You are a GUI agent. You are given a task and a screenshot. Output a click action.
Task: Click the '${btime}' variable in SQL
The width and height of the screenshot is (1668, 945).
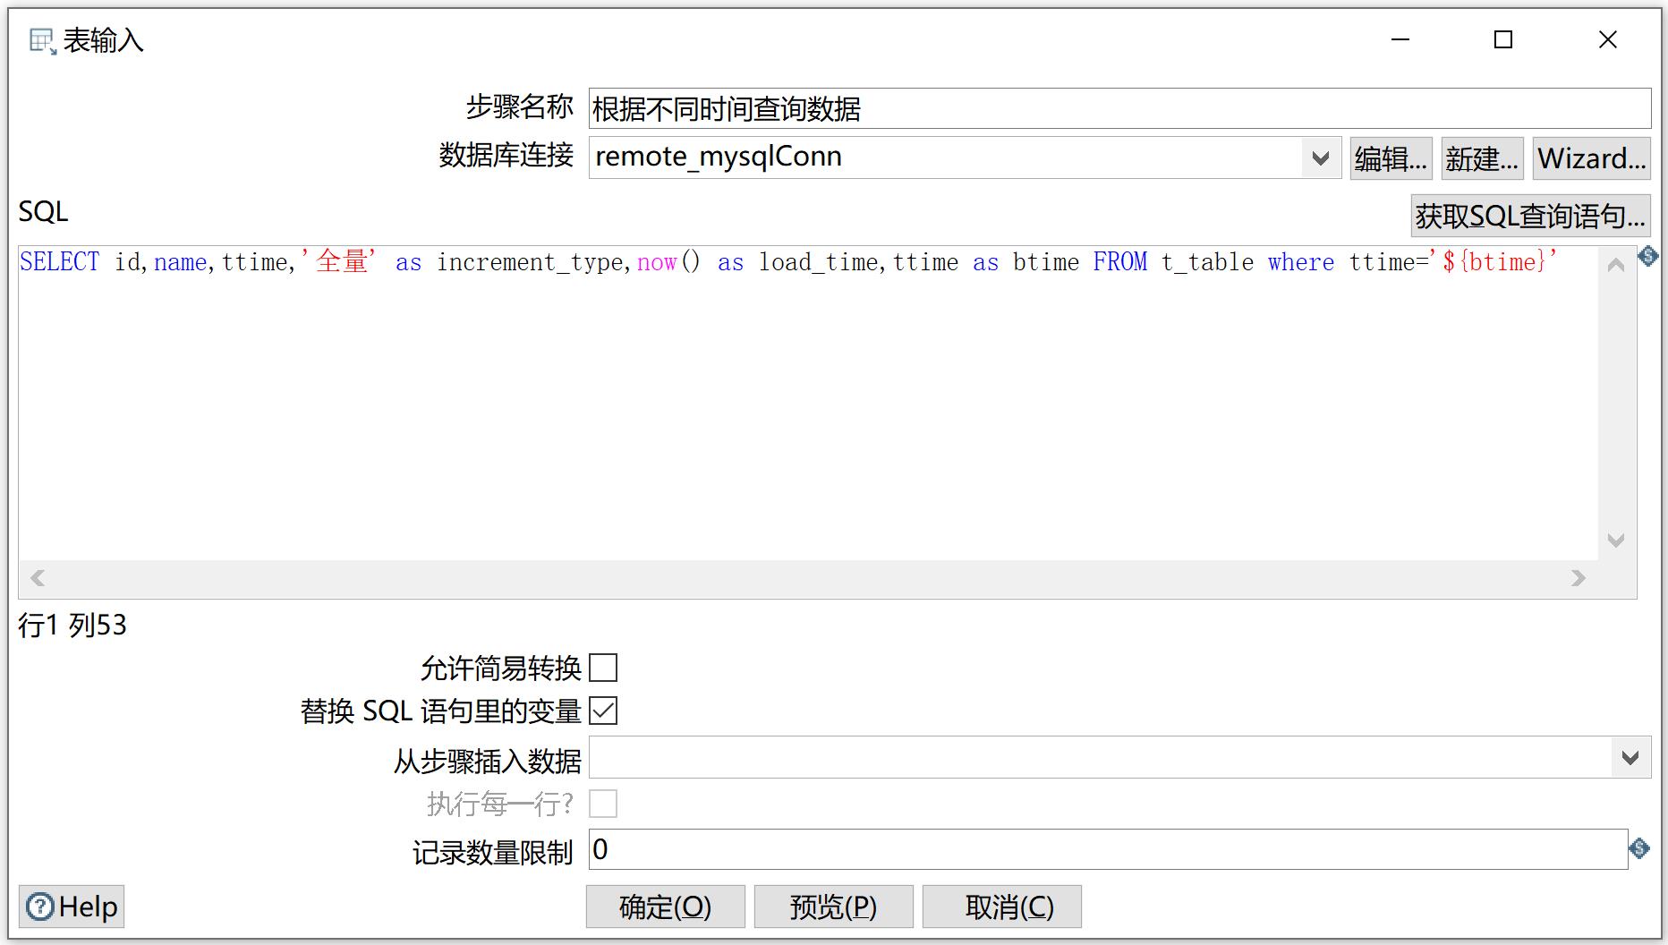click(x=1494, y=261)
